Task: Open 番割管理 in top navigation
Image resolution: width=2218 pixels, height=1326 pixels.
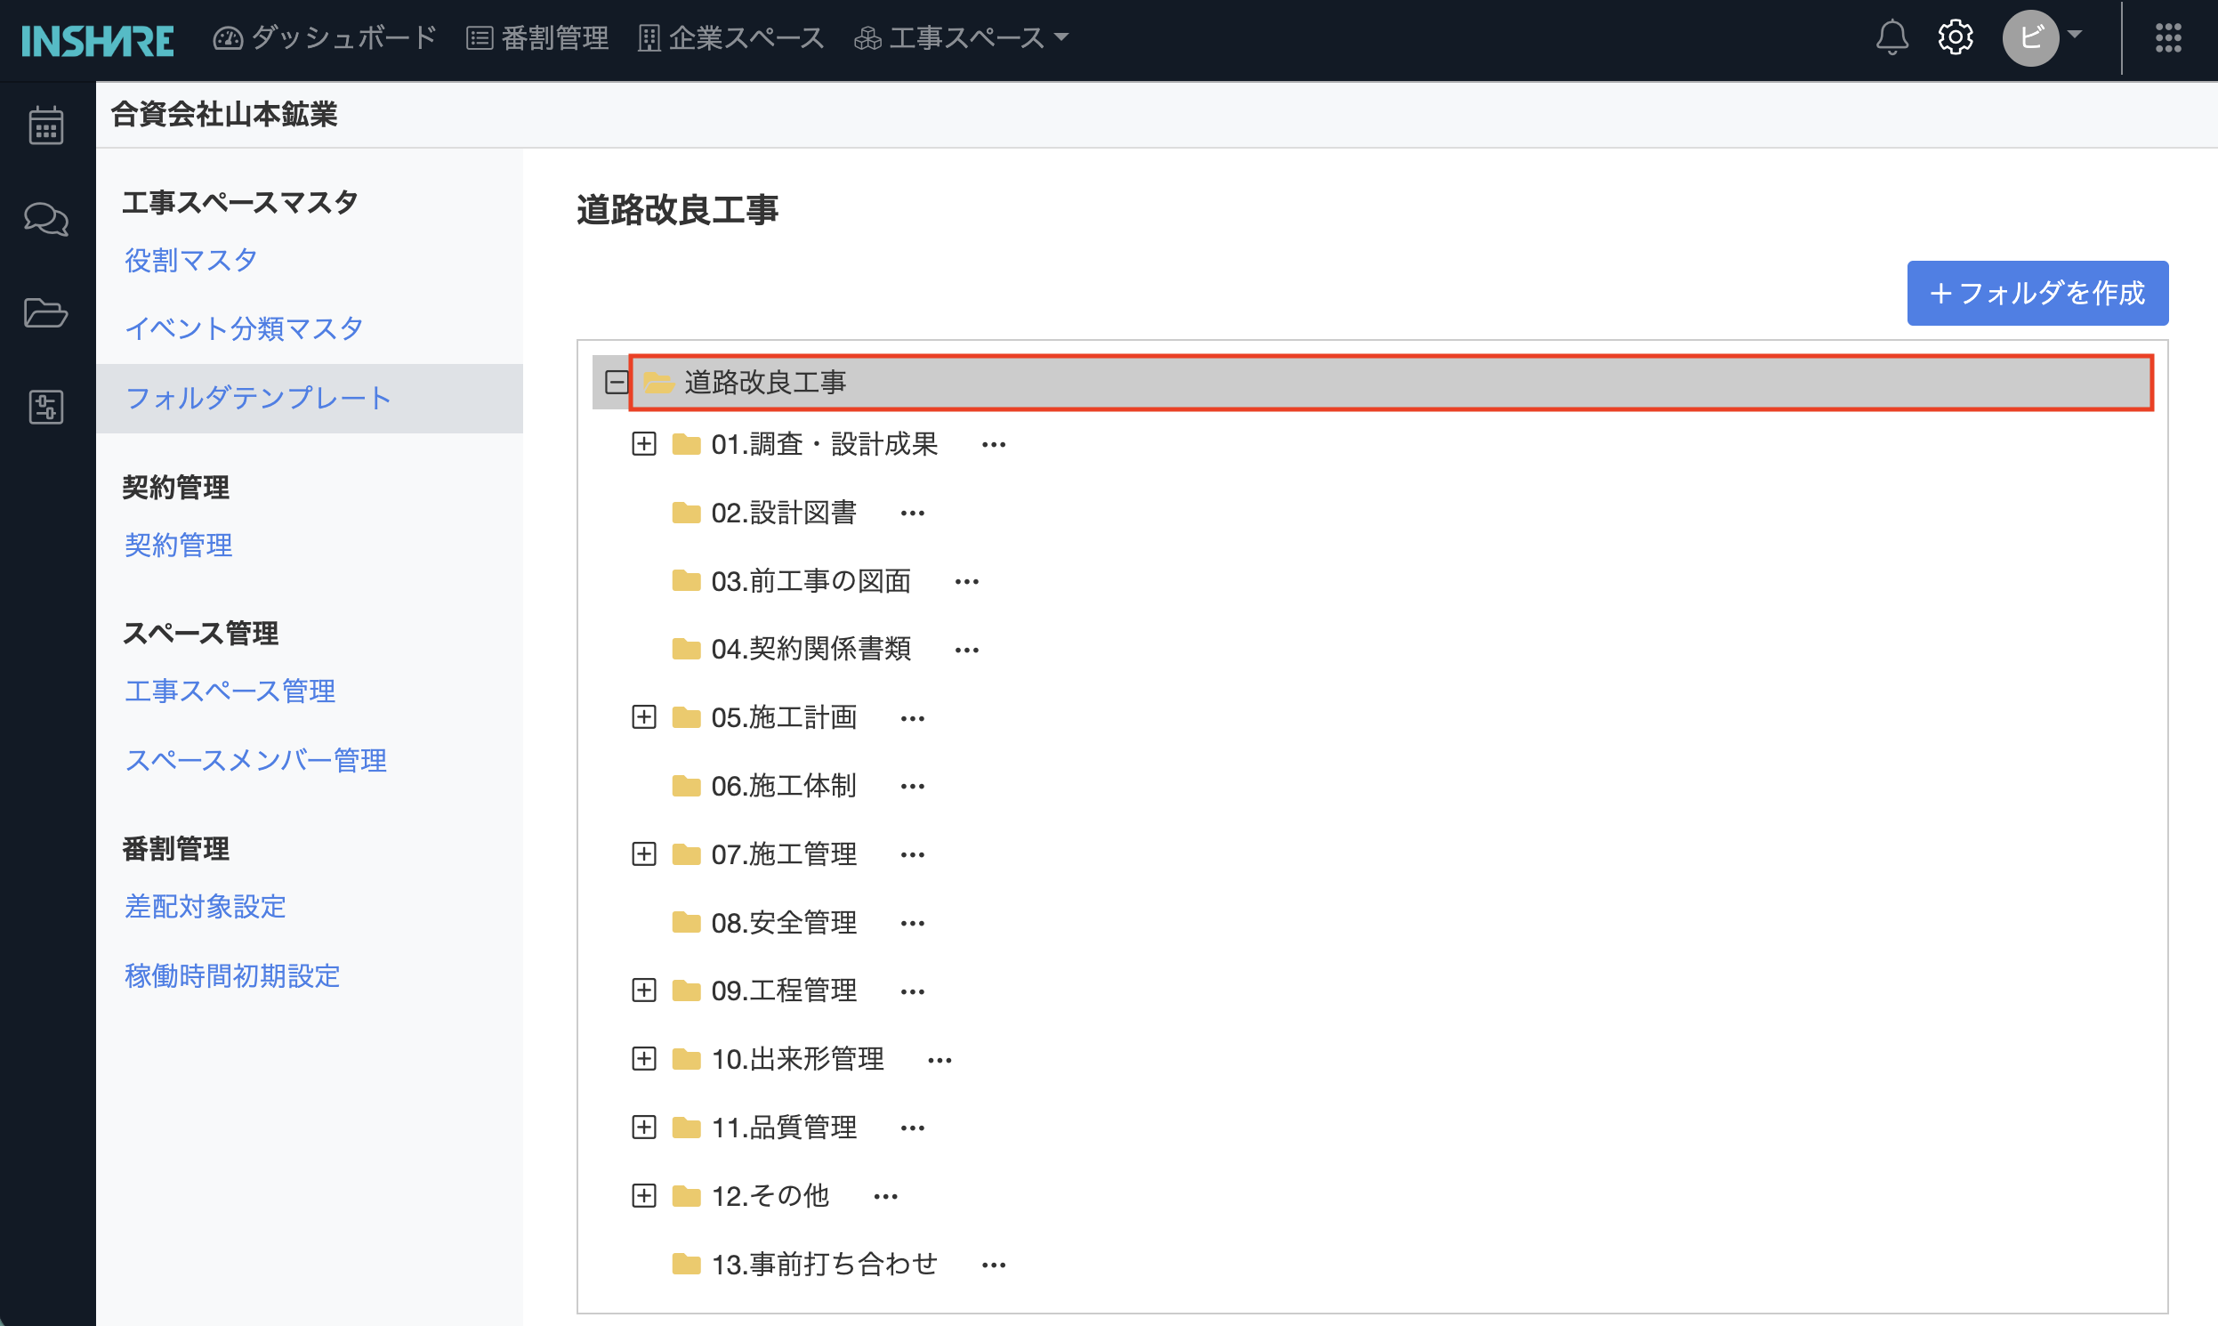Action: pyautogui.click(x=537, y=37)
